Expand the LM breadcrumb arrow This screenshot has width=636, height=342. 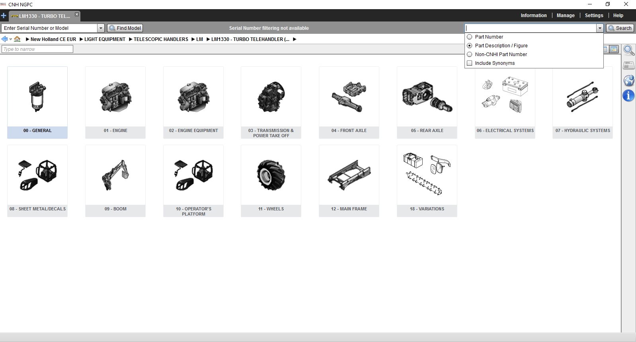(193, 39)
